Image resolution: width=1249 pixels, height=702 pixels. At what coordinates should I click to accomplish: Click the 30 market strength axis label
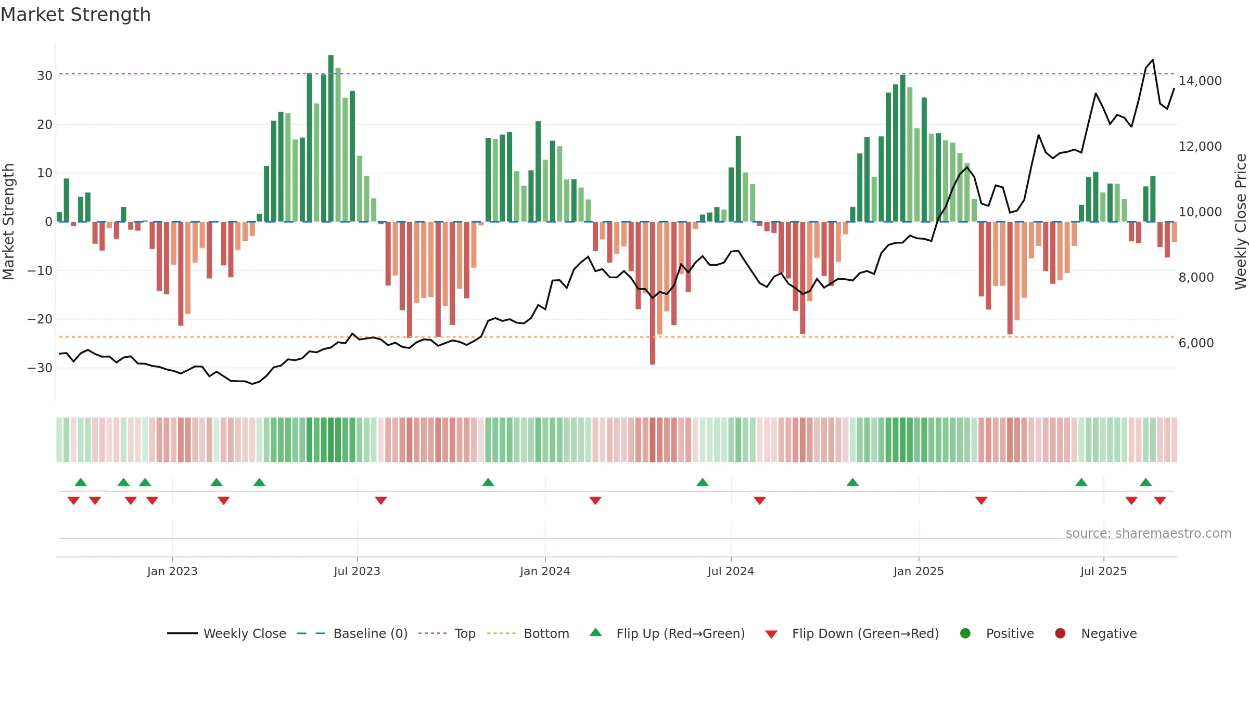coord(44,75)
